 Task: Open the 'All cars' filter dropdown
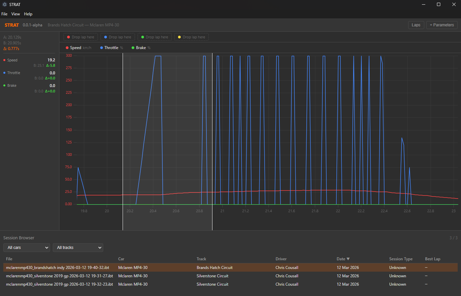[27, 248]
